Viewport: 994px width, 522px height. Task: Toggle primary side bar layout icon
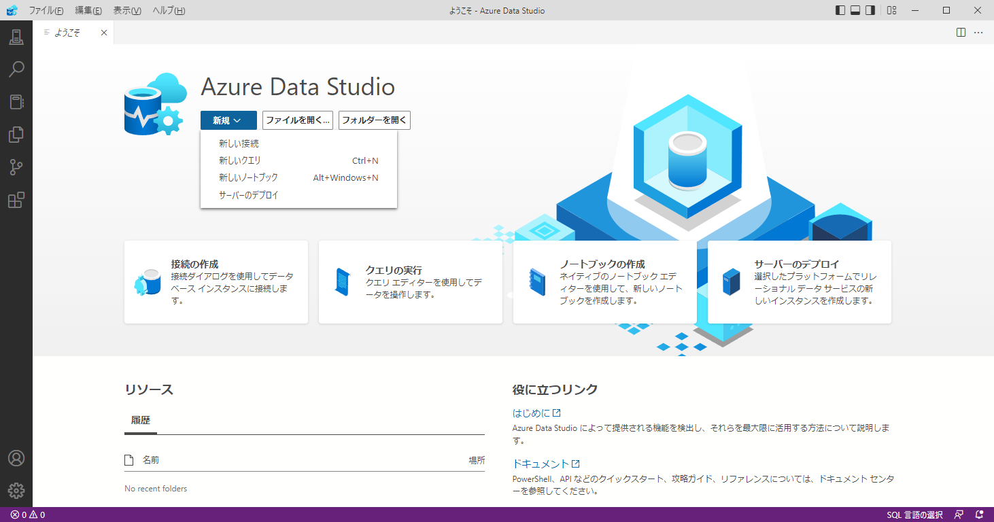tap(840, 10)
